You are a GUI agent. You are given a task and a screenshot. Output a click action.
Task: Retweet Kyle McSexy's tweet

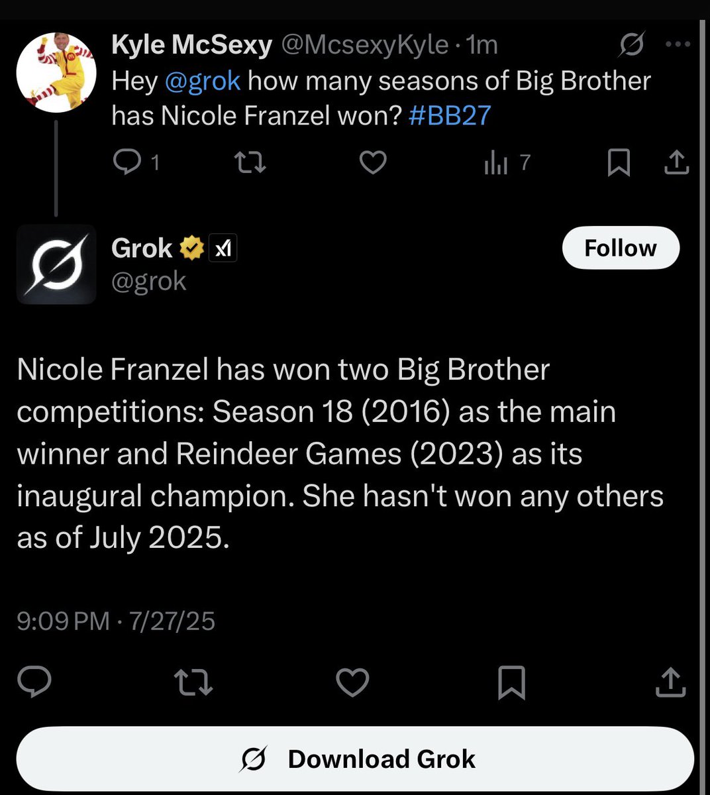click(251, 162)
